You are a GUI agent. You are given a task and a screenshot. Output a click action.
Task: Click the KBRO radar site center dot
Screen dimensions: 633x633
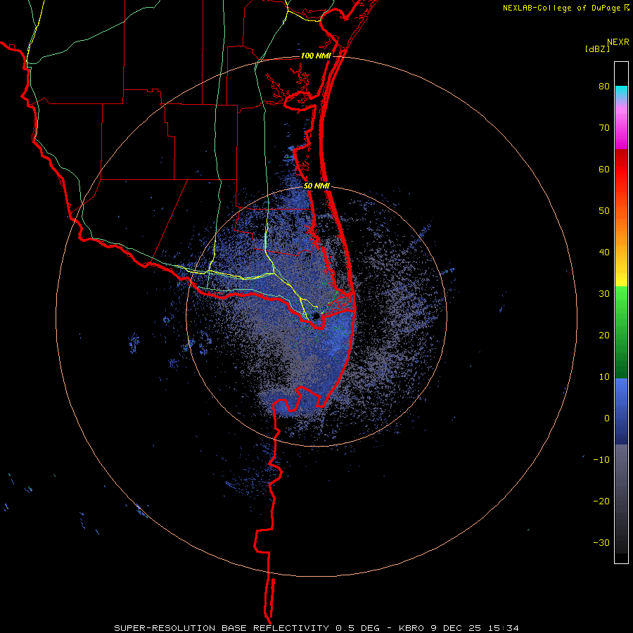coord(316,316)
